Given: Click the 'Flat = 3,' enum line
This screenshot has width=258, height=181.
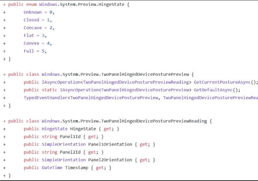Looking at the screenshot, I should pos(35,35).
